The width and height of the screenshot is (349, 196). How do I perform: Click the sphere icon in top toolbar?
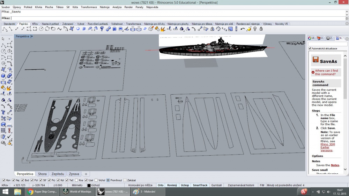click(78, 29)
